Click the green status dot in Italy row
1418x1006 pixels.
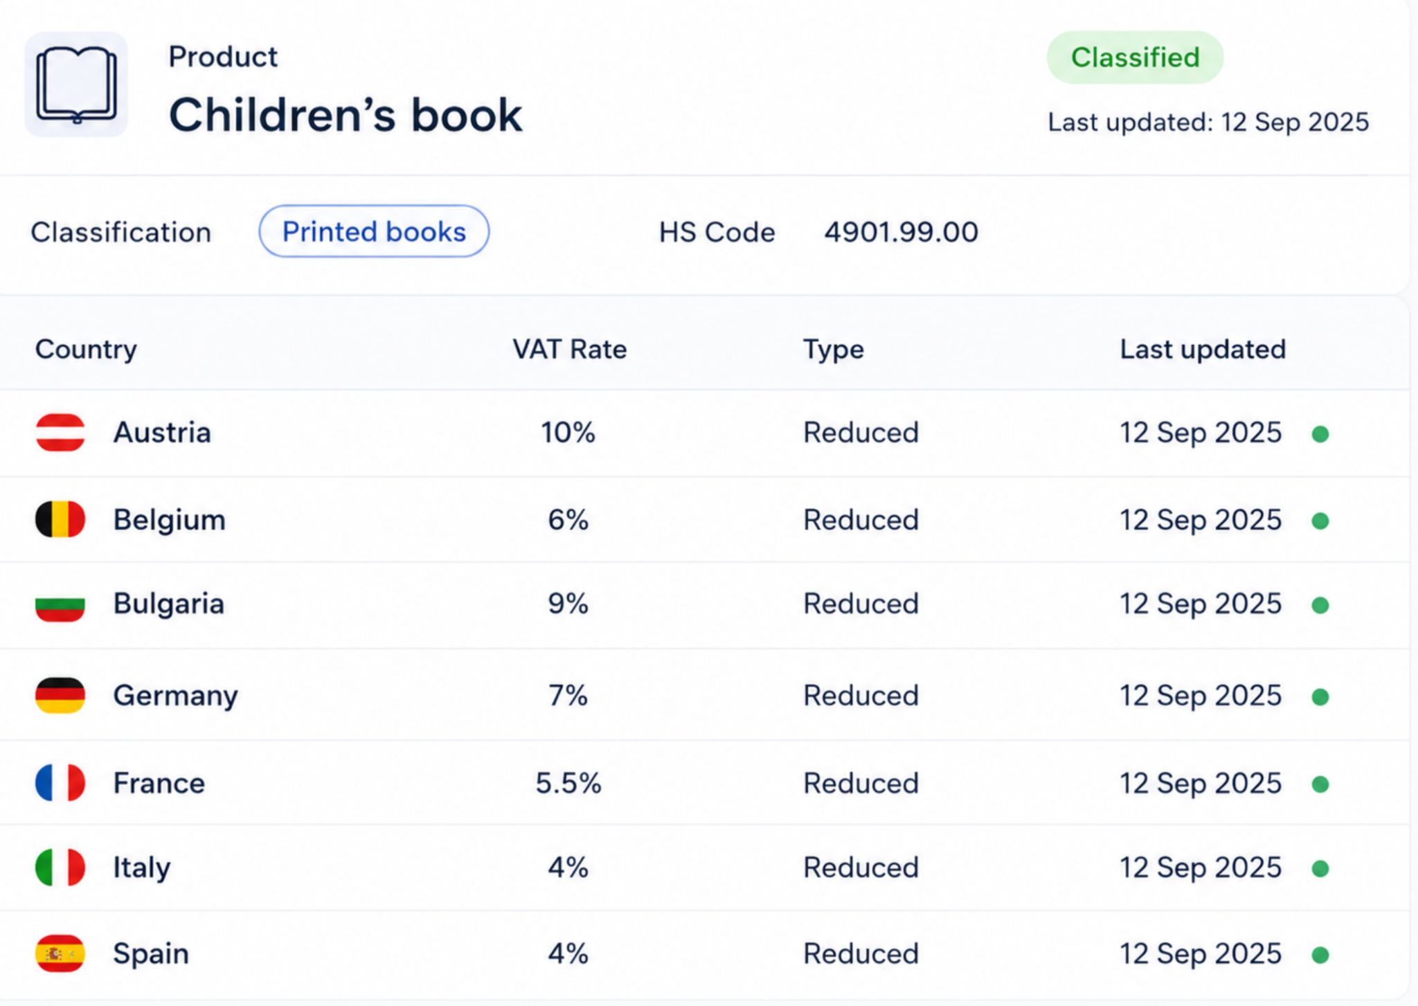[x=1320, y=868]
